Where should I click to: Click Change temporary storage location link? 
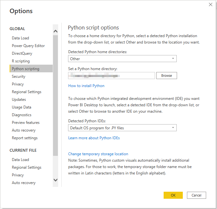(98, 154)
